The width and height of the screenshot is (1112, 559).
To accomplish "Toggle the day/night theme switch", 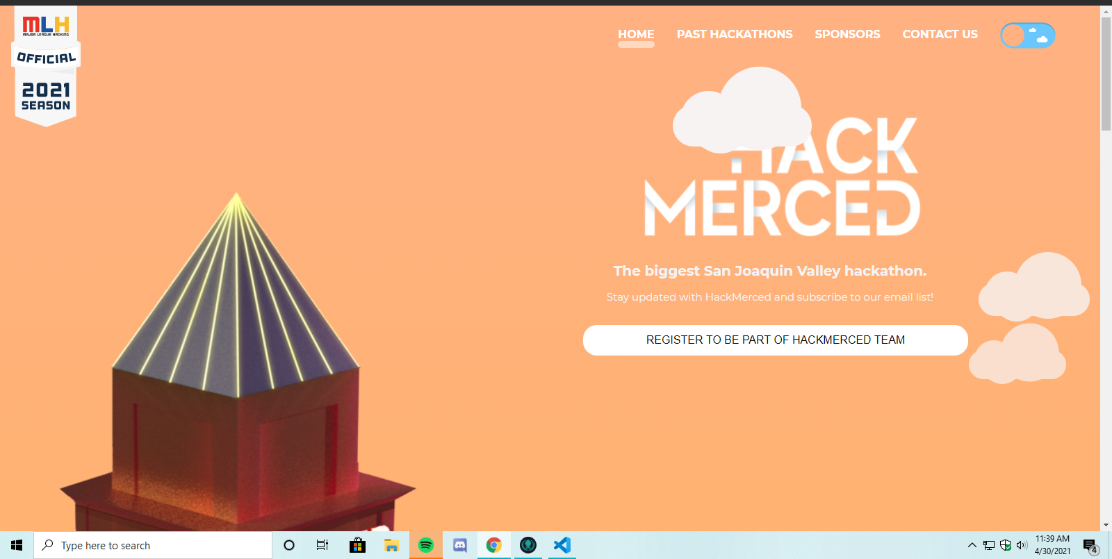I will pos(1028,35).
